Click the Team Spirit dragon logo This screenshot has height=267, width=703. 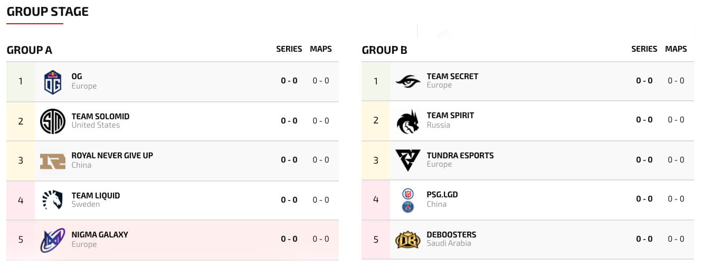(x=408, y=121)
